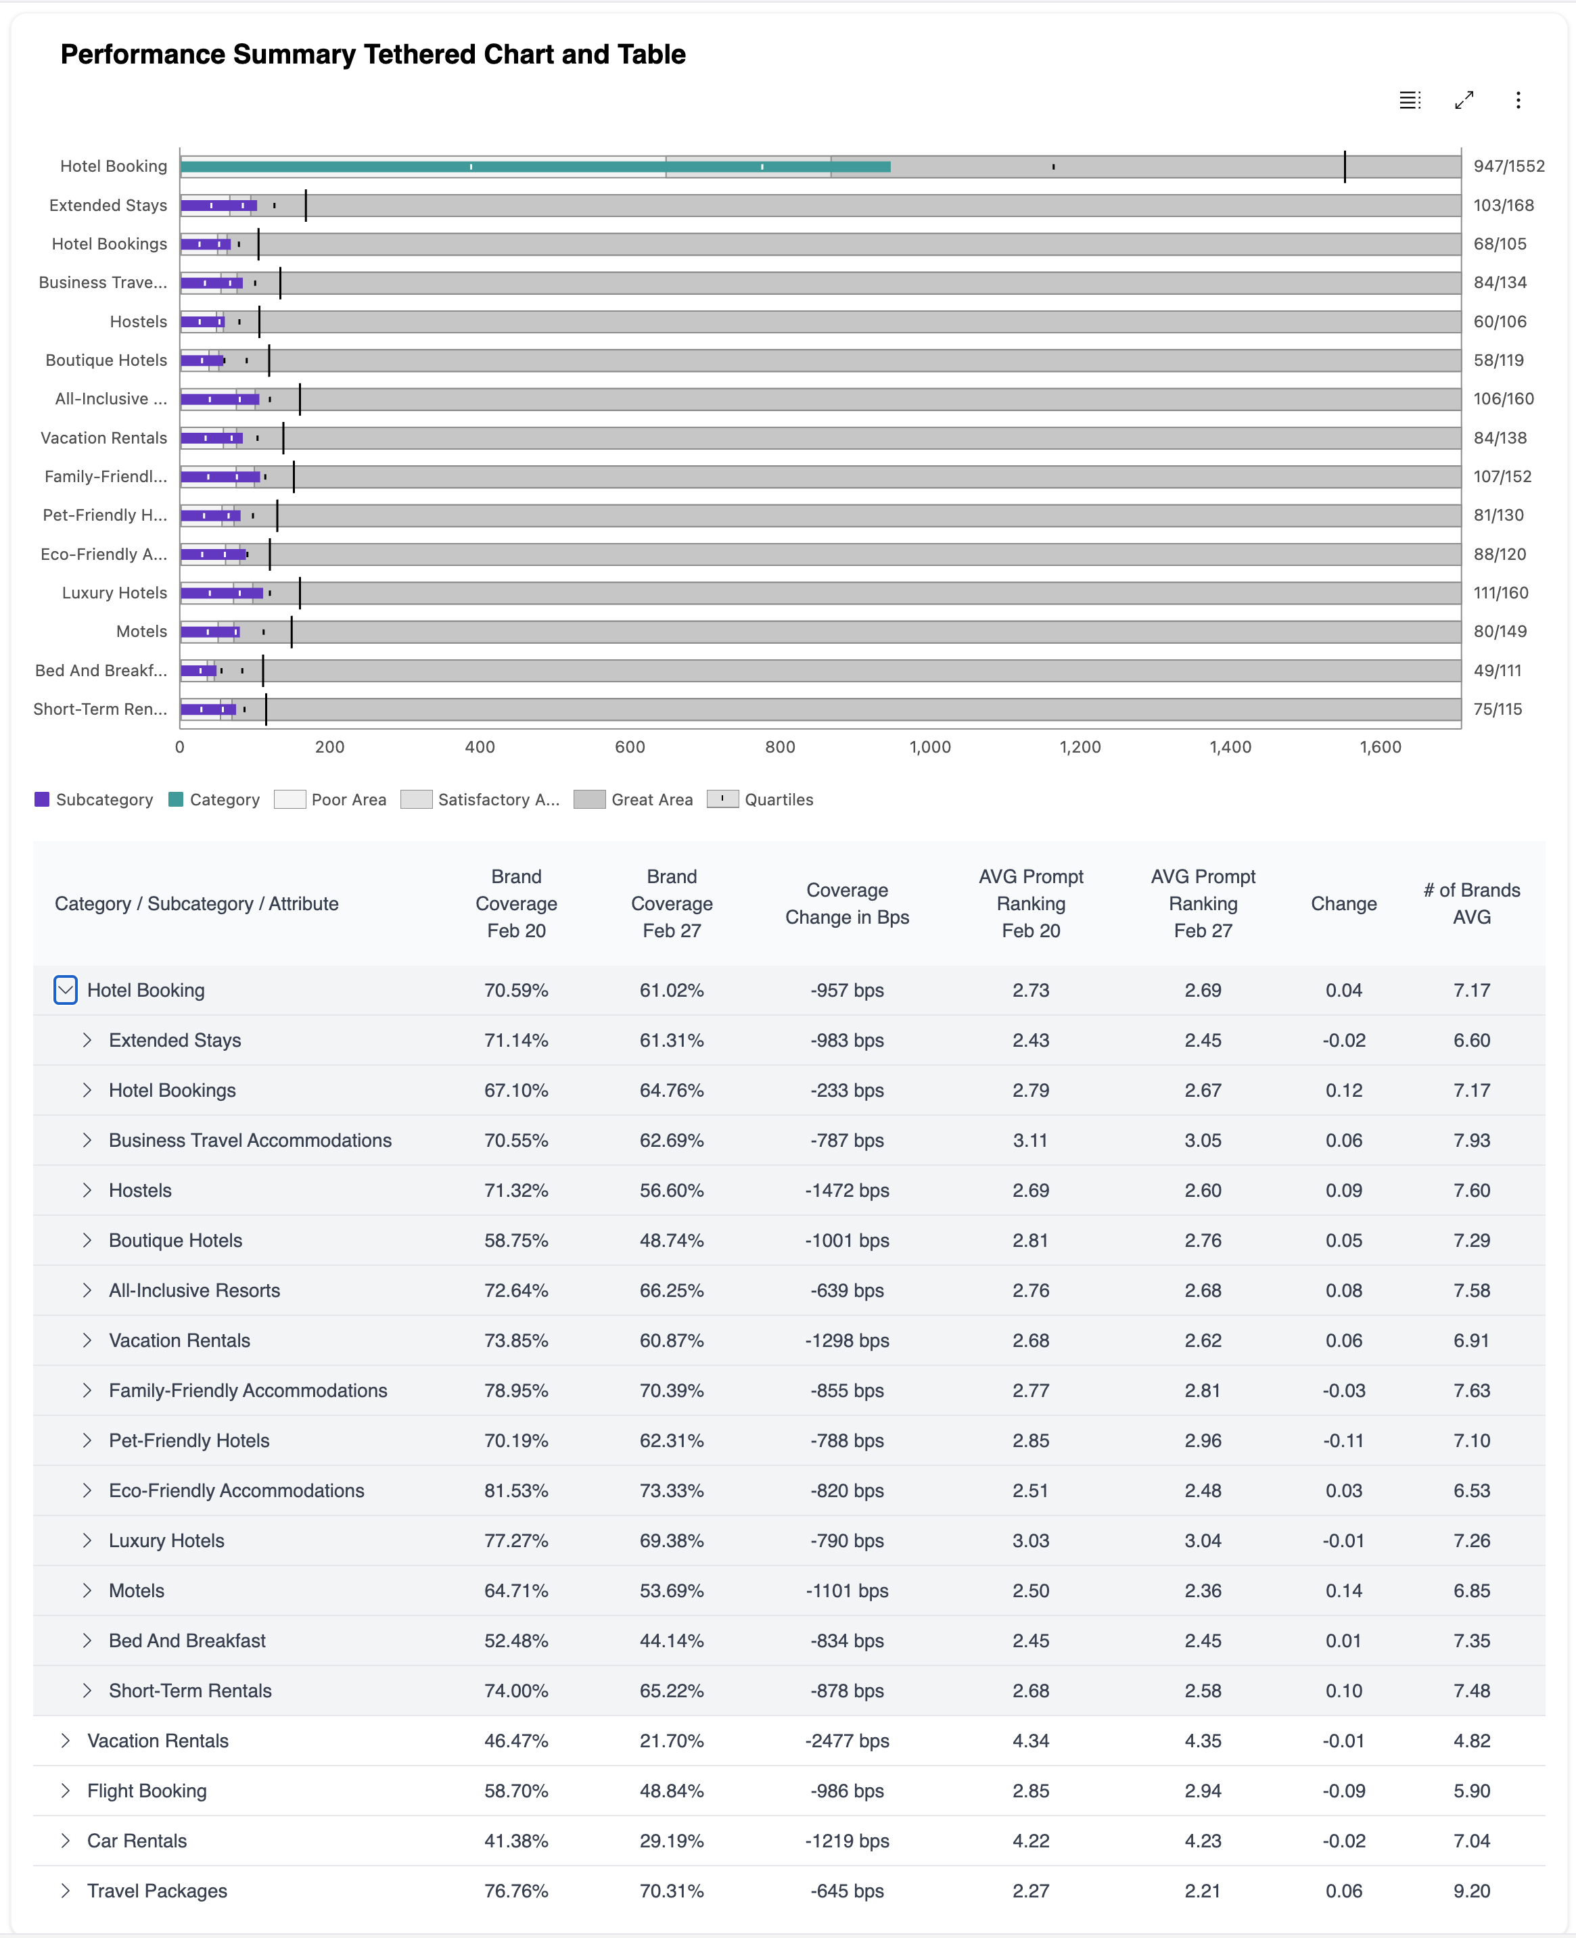This screenshot has height=1938, width=1576.
Task: Toggle Quartiles legend item
Action: pos(760,800)
